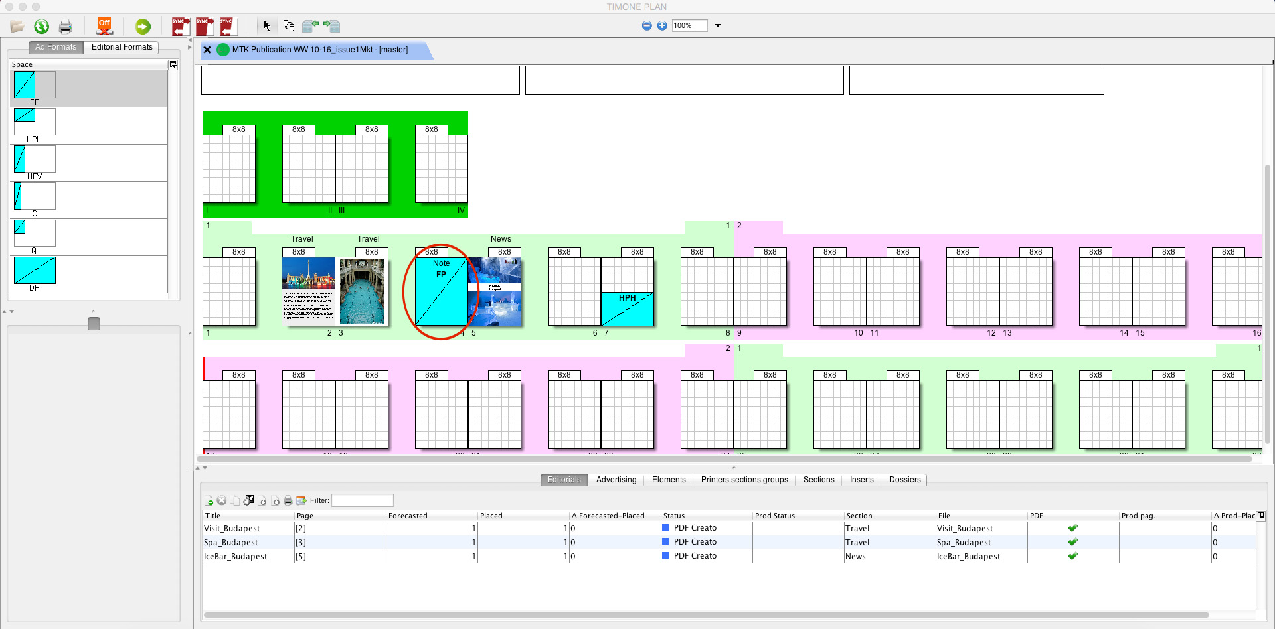Click the first red SYNC icon
This screenshot has height=629, width=1275.
(x=181, y=27)
